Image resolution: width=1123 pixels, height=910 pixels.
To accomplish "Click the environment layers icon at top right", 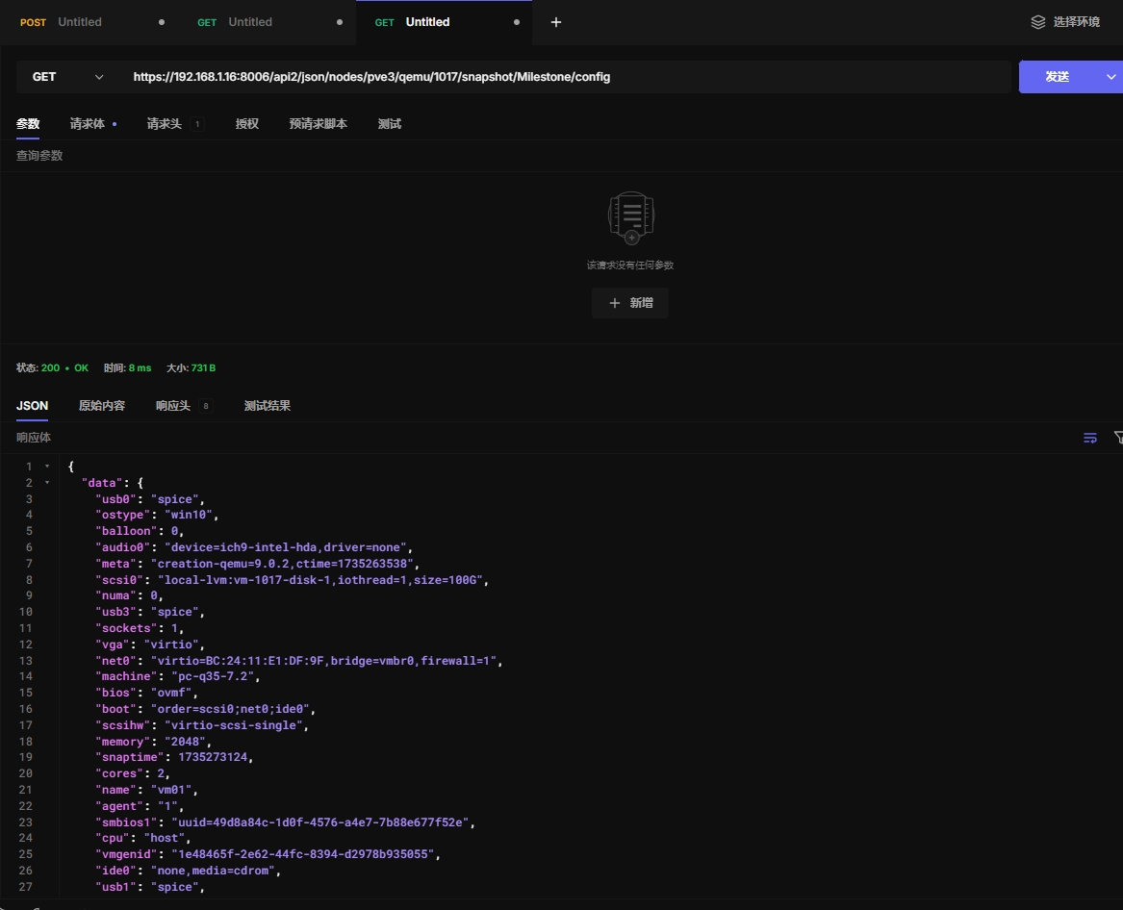I will click(1037, 22).
